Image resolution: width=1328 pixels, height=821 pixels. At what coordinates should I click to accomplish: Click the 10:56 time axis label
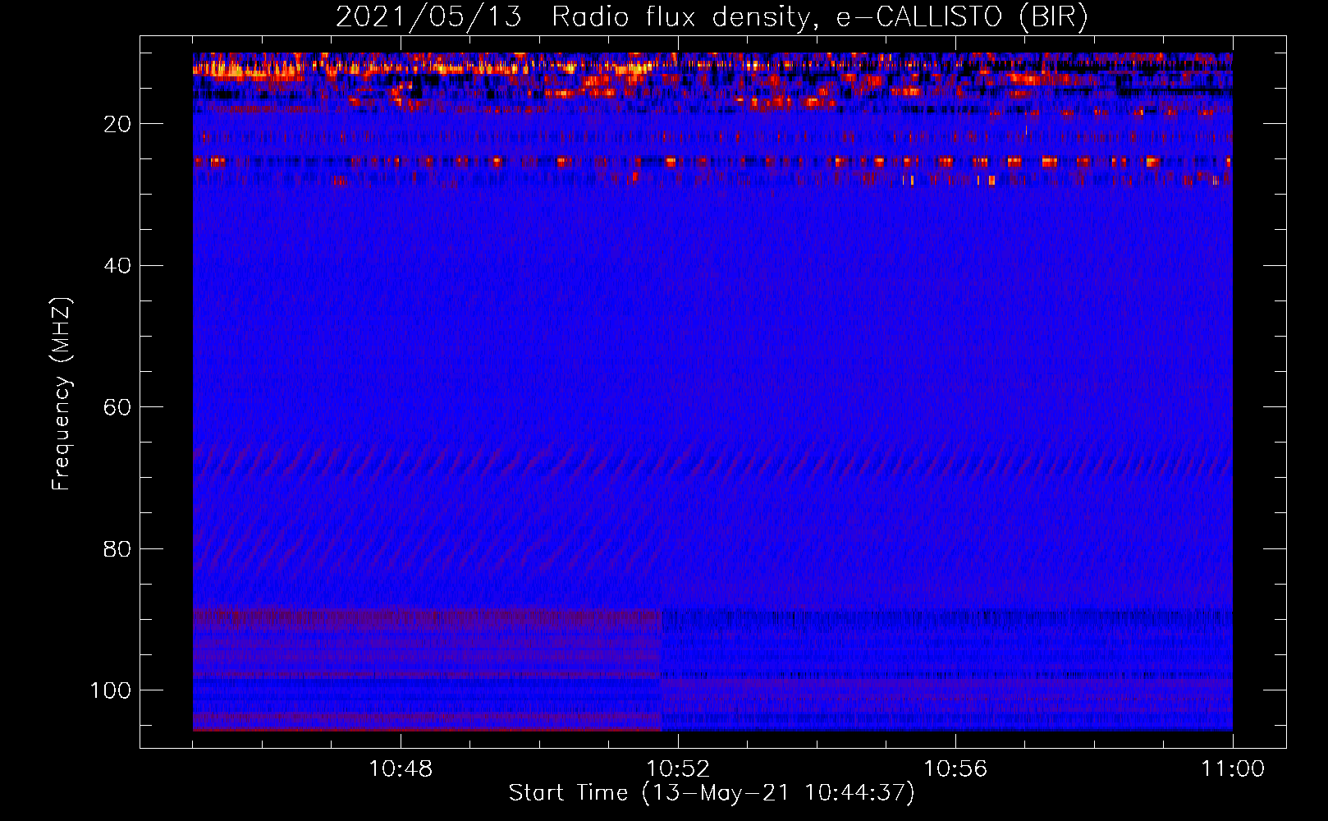955,769
